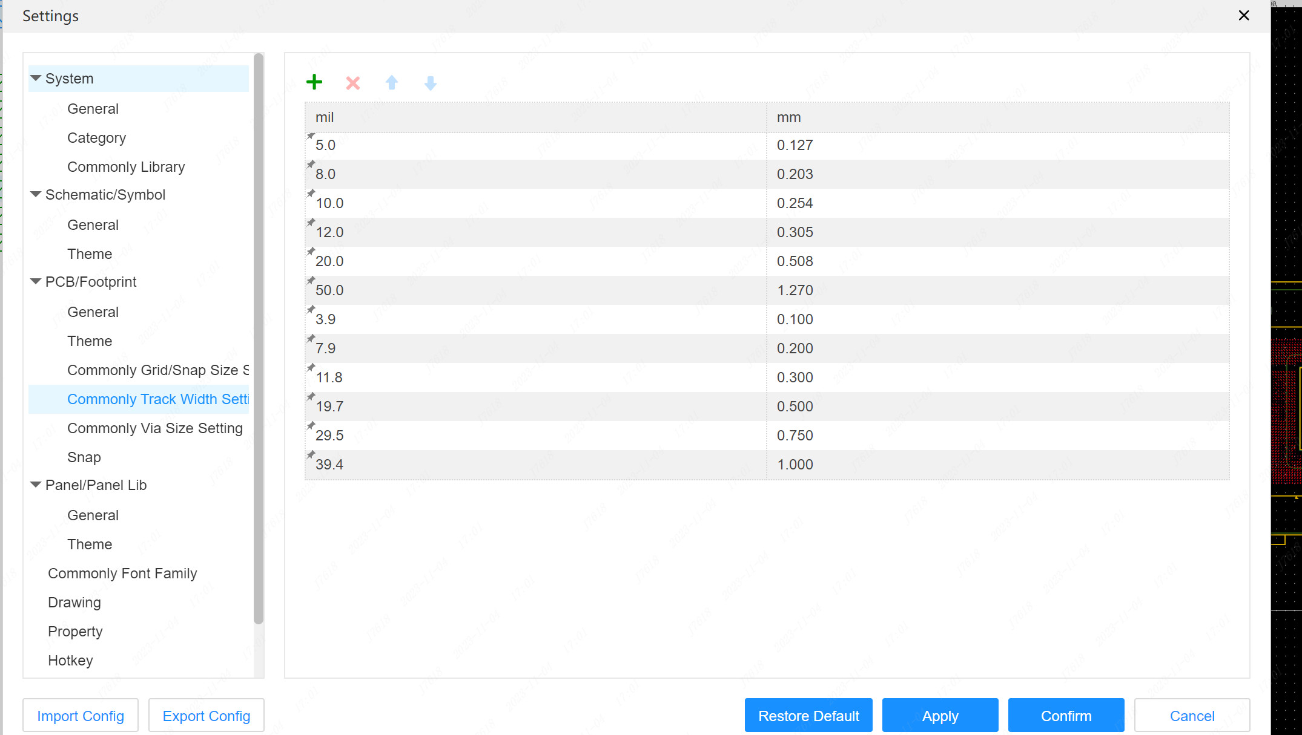Click the pin icon of the 5.0 row

(x=311, y=136)
